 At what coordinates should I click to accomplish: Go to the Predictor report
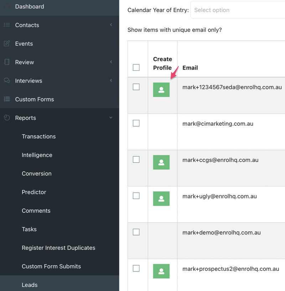[x=34, y=192]
